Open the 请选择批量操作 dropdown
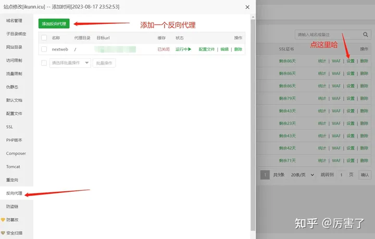The height and width of the screenshot is (239, 375). 70,63
